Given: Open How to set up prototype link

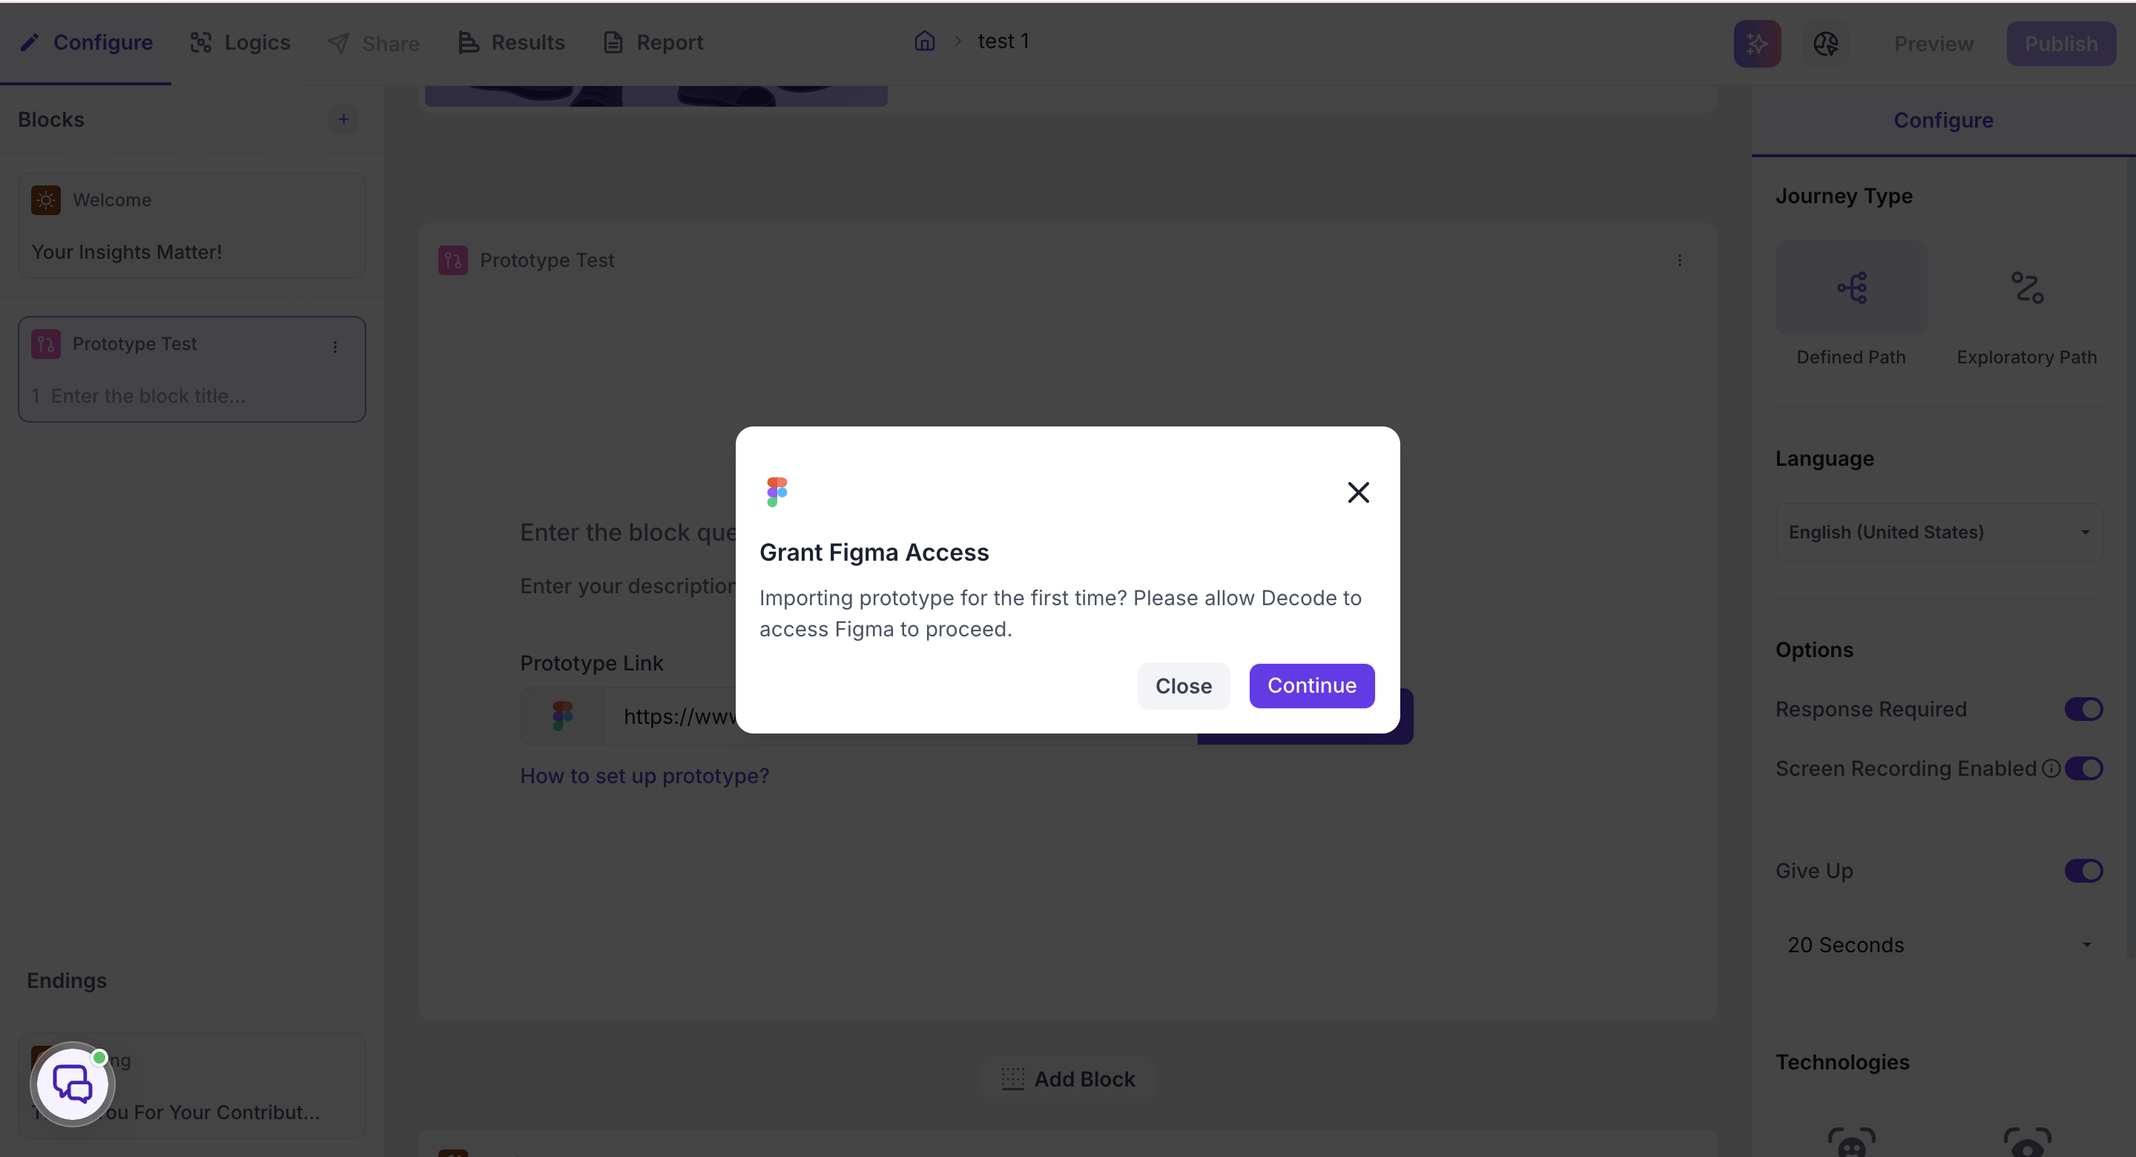Looking at the screenshot, I should (x=645, y=777).
